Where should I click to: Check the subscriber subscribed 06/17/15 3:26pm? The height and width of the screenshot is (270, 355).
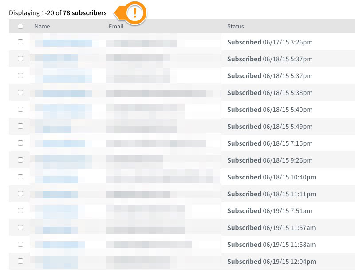click(20, 42)
